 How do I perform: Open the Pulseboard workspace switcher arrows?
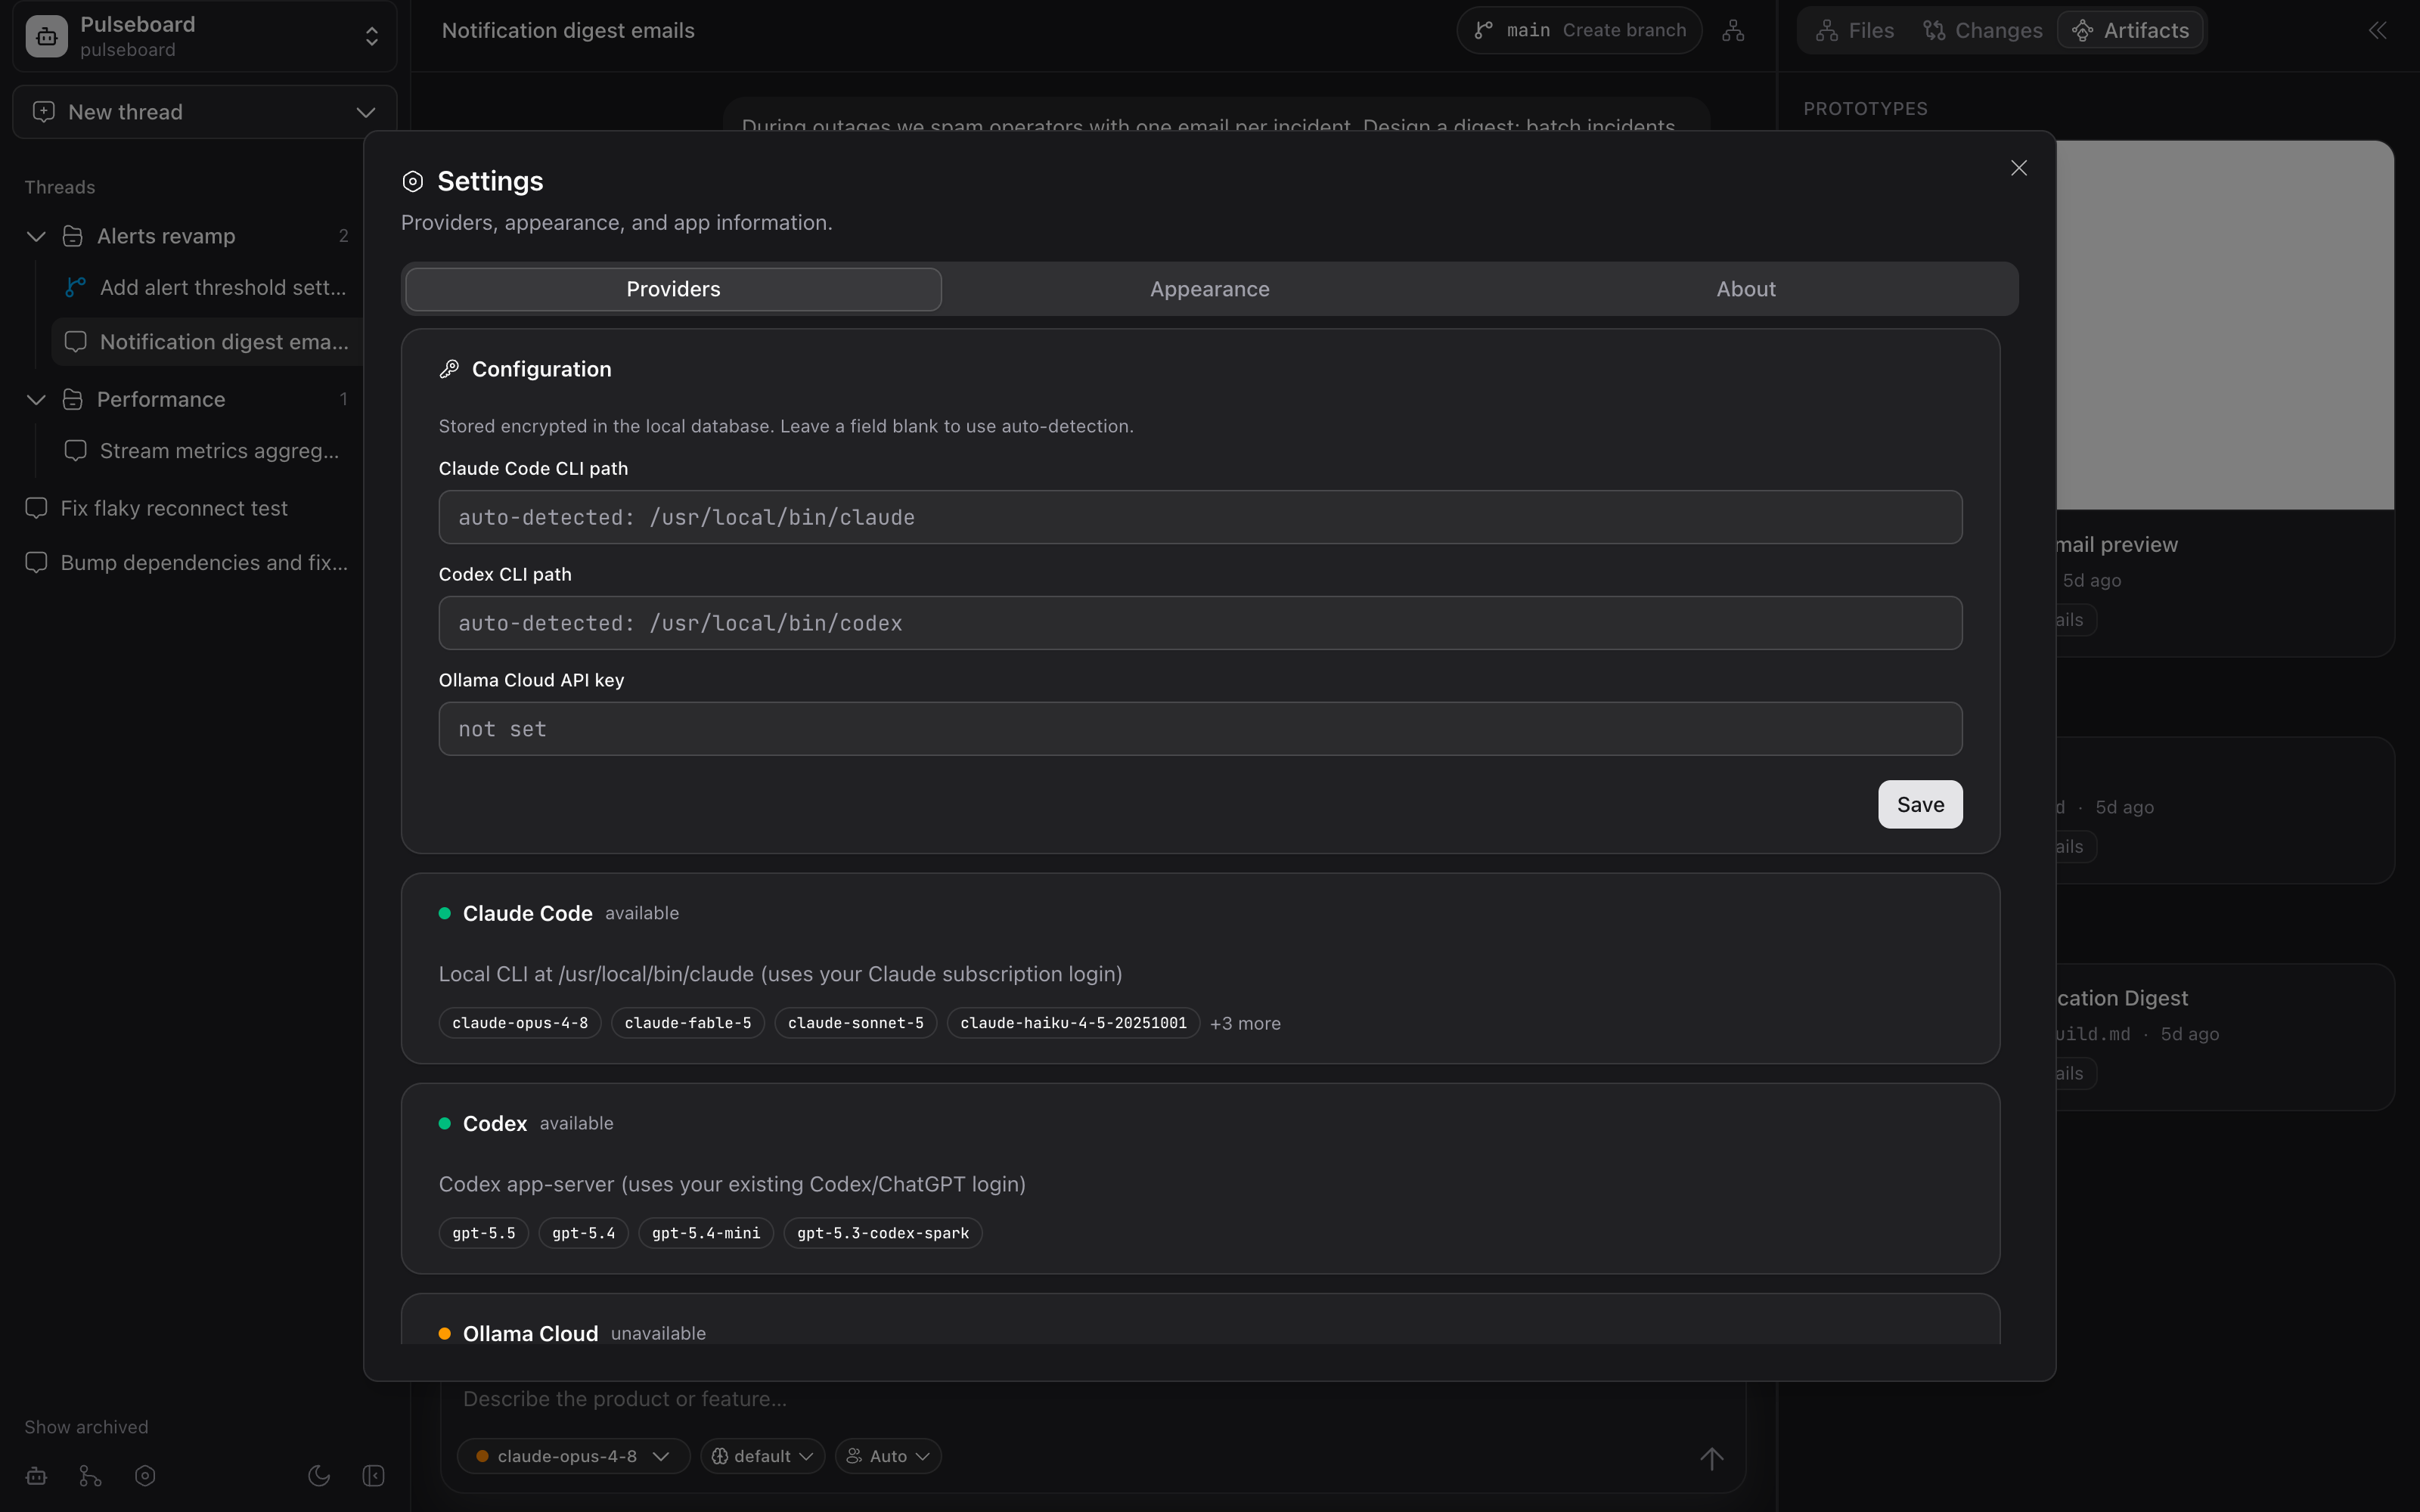coord(372,36)
